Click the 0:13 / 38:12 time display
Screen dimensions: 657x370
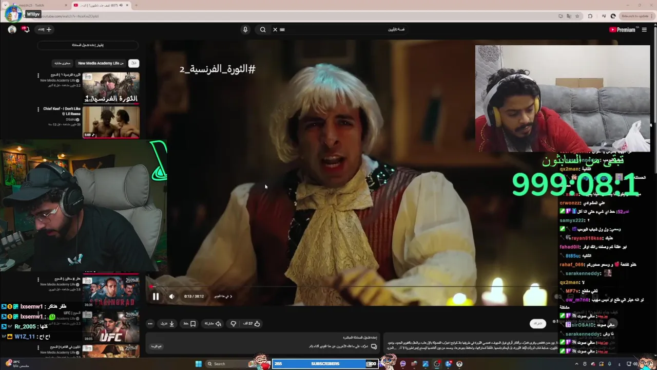click(194, 296)
